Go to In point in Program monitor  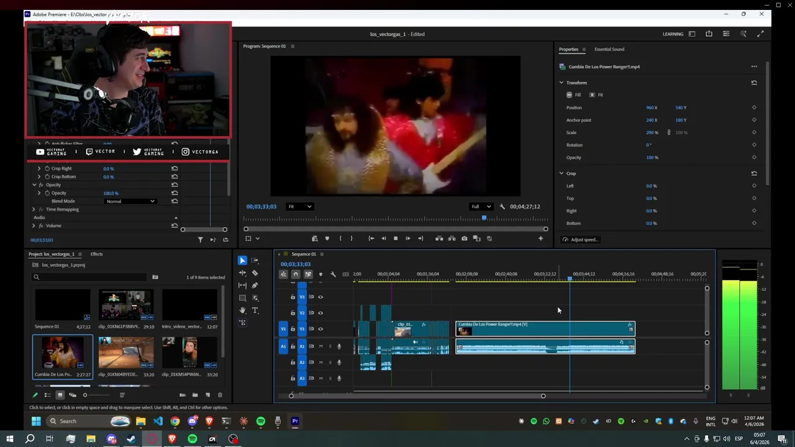tap(371, 238)
